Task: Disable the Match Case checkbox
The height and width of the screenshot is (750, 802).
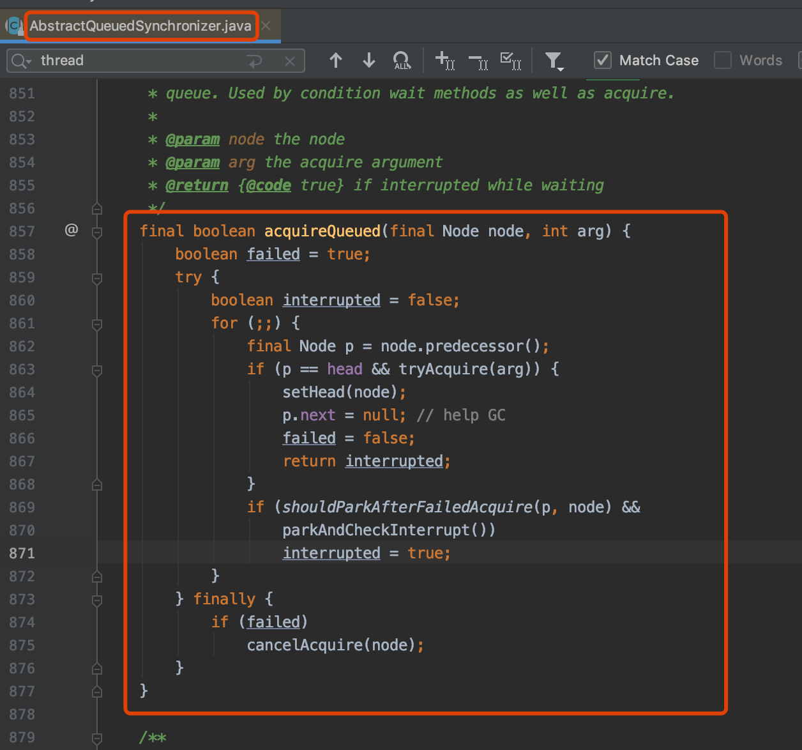Action: (602, 61)
